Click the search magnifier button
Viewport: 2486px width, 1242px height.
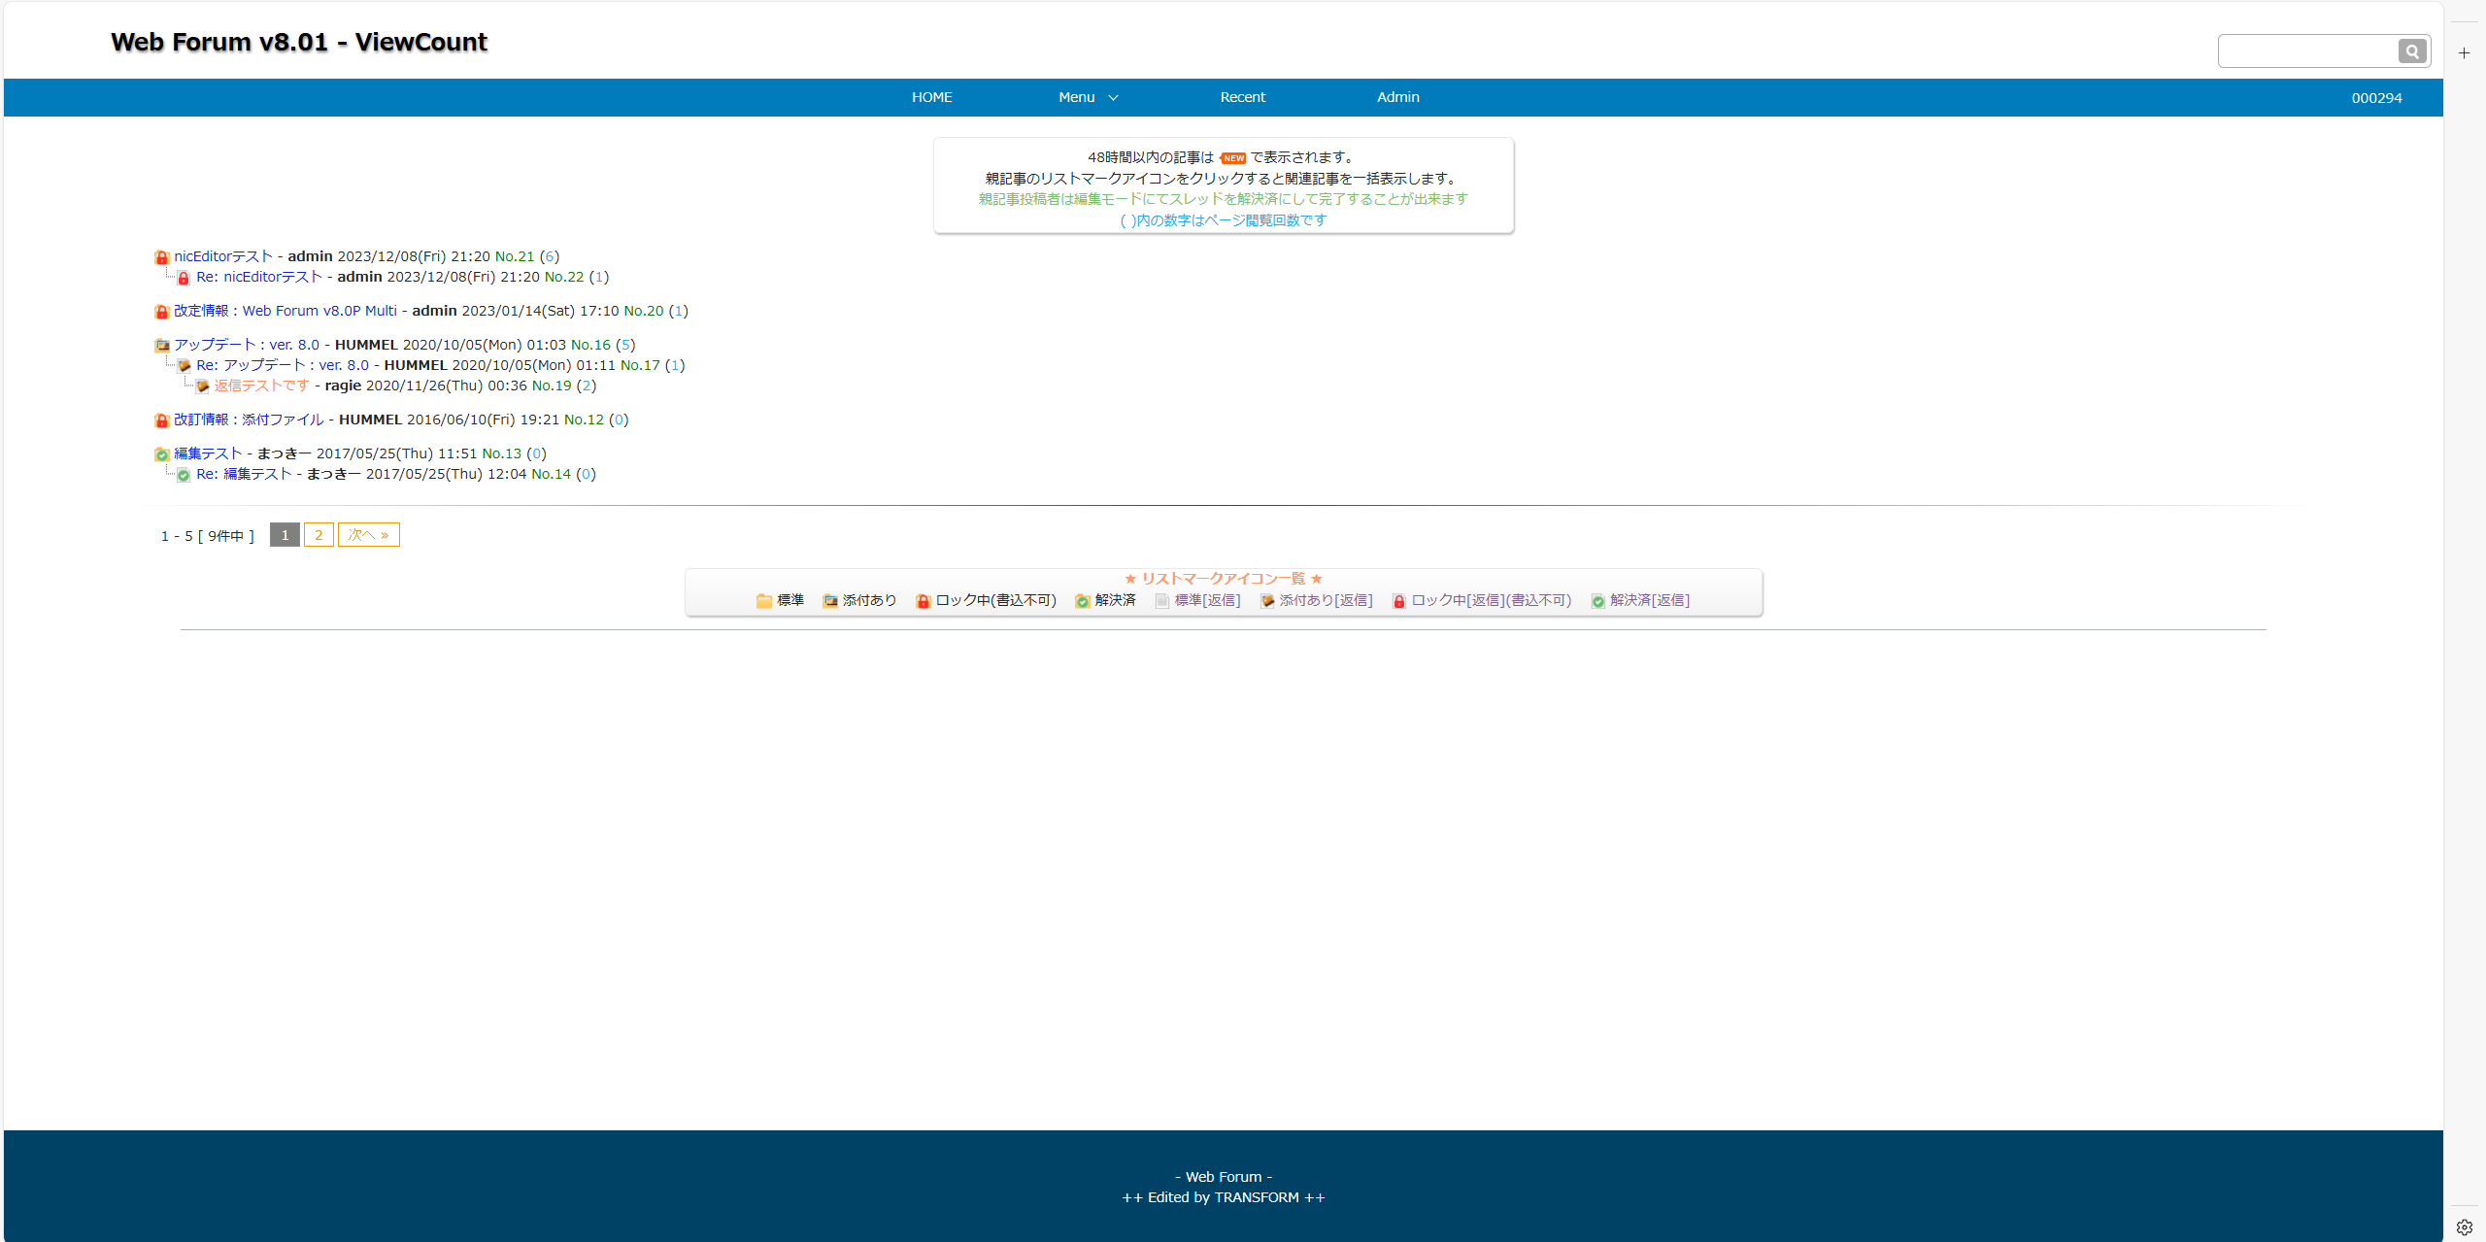tap(2412, 51)
